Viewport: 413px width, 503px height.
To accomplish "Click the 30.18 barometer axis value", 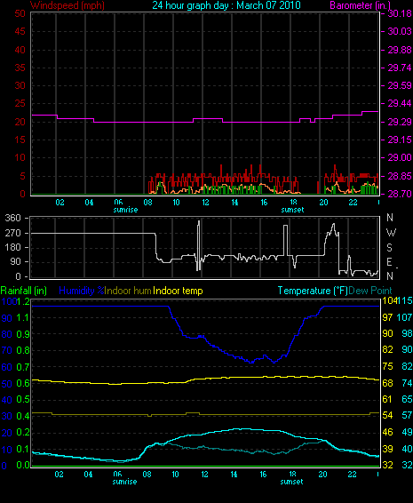I will pyautogui.click(x=400, y=13).
